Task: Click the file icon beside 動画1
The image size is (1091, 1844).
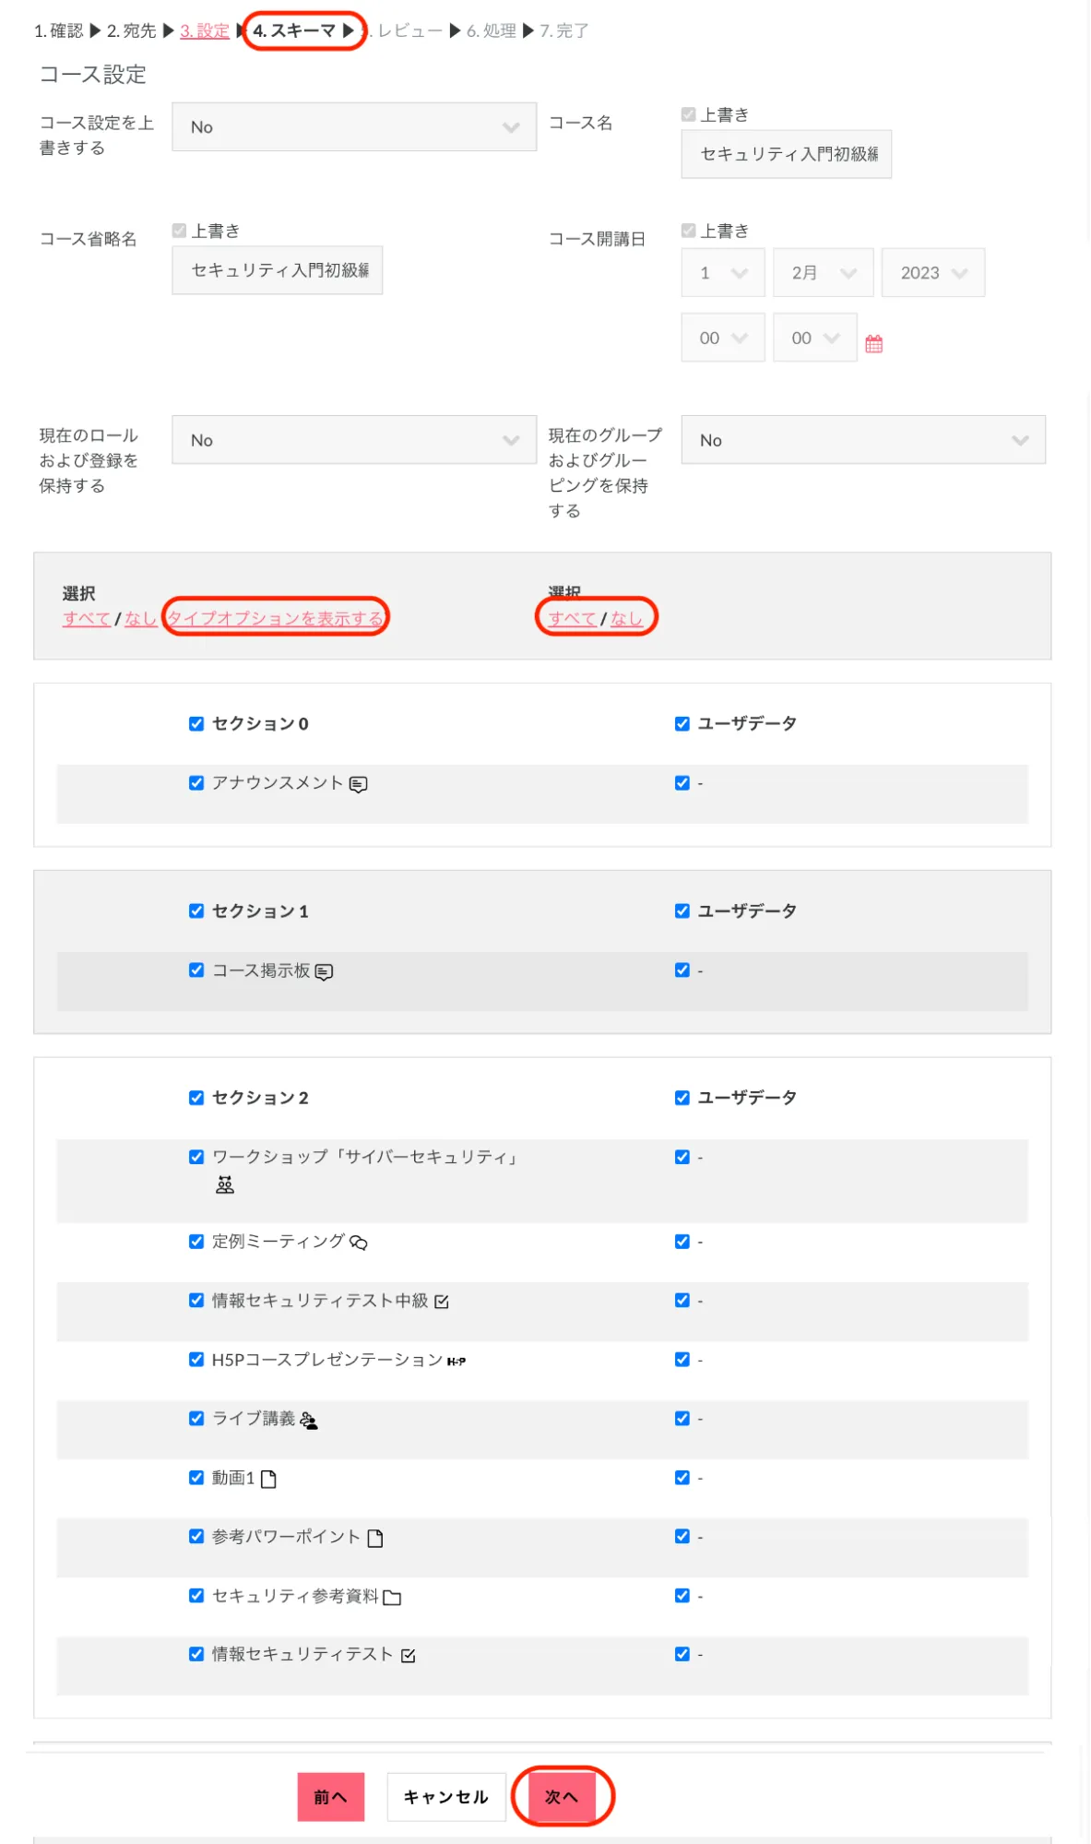Action: (x=268, y=1479)
